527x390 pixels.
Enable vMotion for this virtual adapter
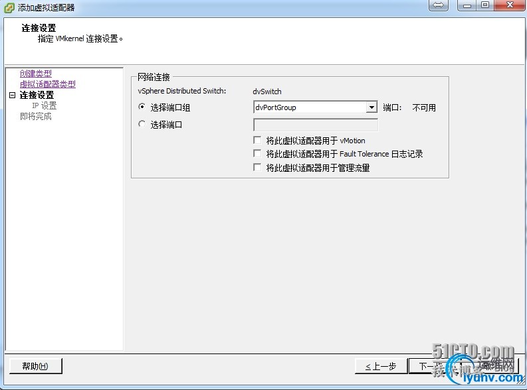coord(257,140)
